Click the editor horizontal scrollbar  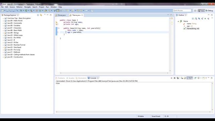point(114,73)
